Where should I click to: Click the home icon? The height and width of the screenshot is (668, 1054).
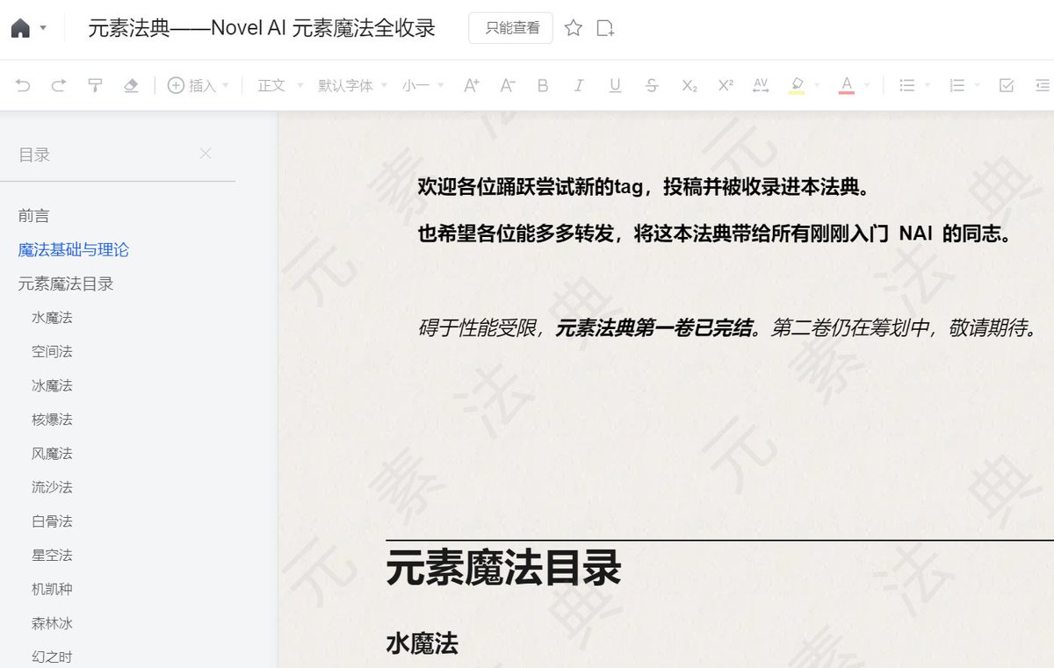click(x=20, y=28)
